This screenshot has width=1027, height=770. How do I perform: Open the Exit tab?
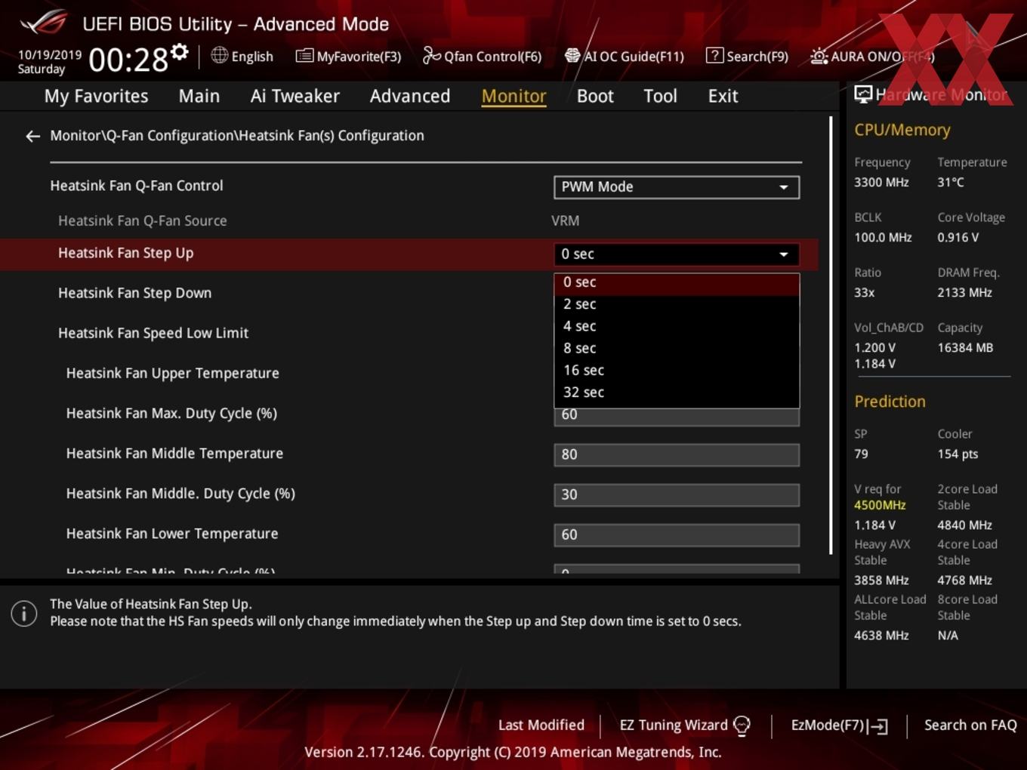tap(723, 96)
